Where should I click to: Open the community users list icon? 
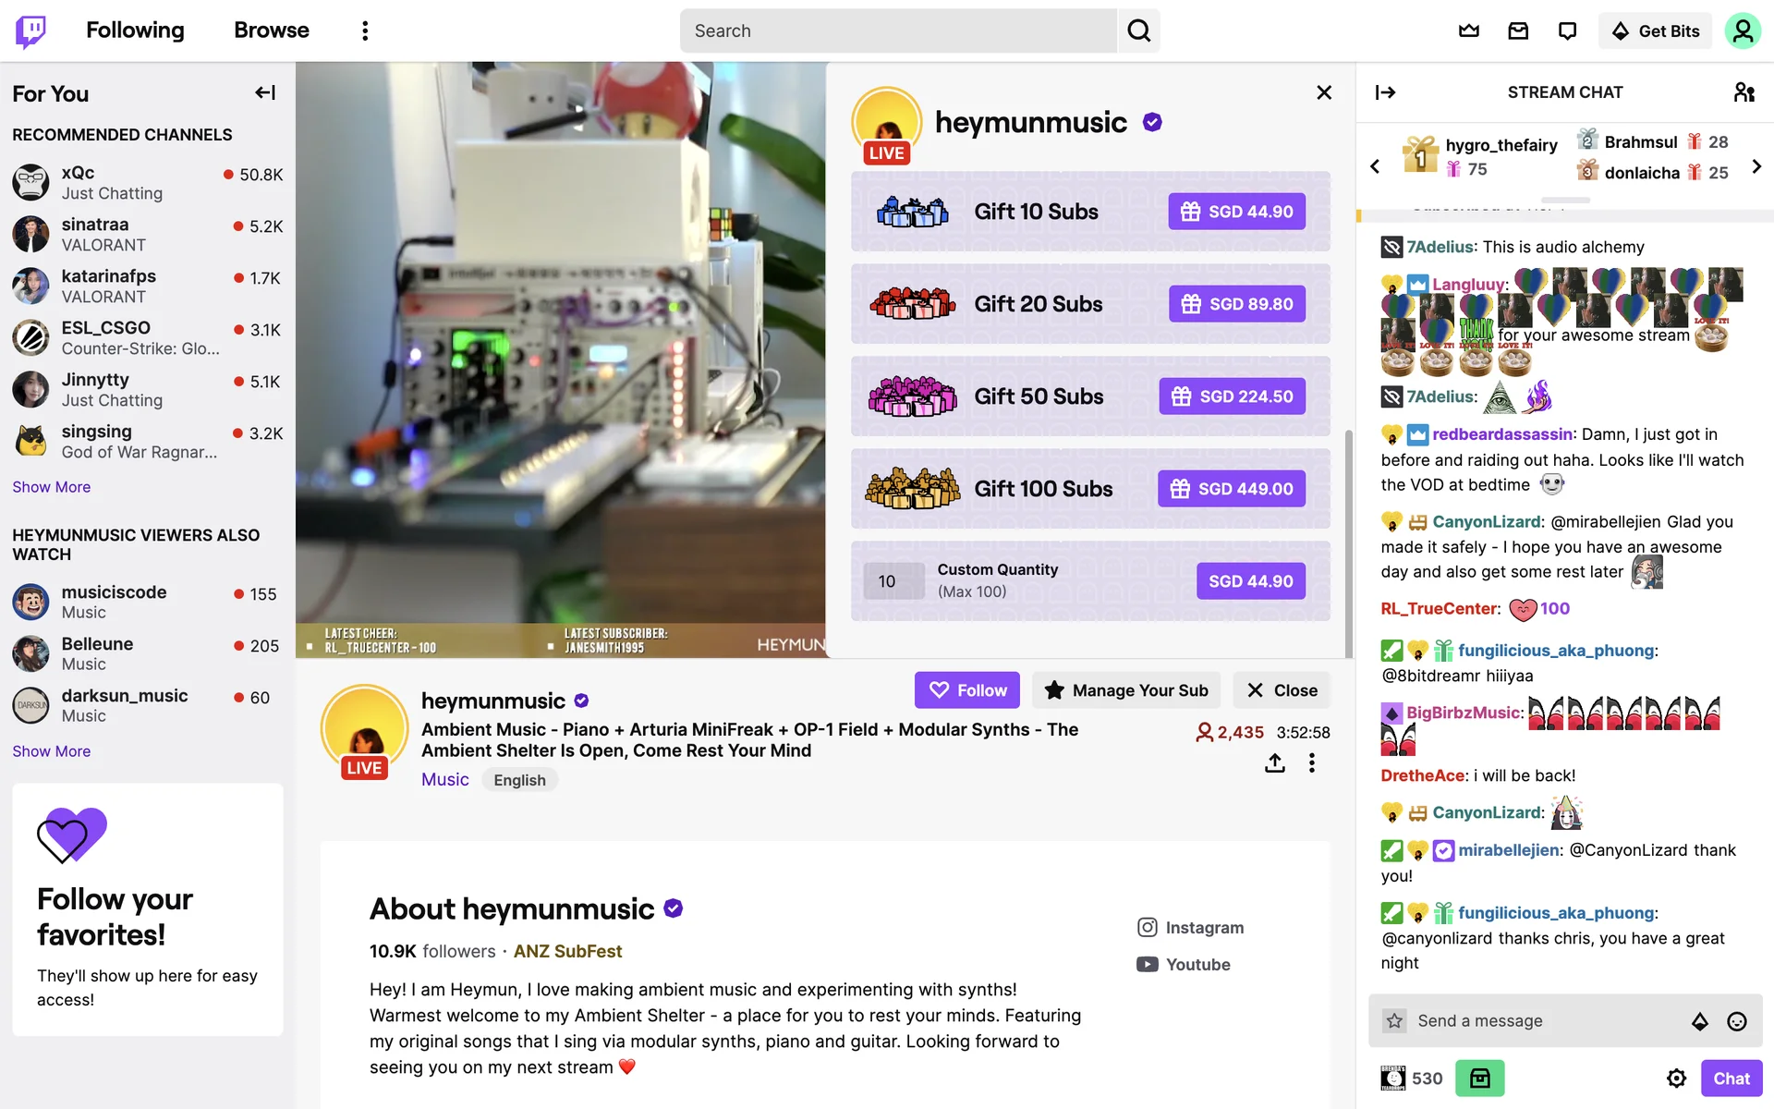(1744, 92)
